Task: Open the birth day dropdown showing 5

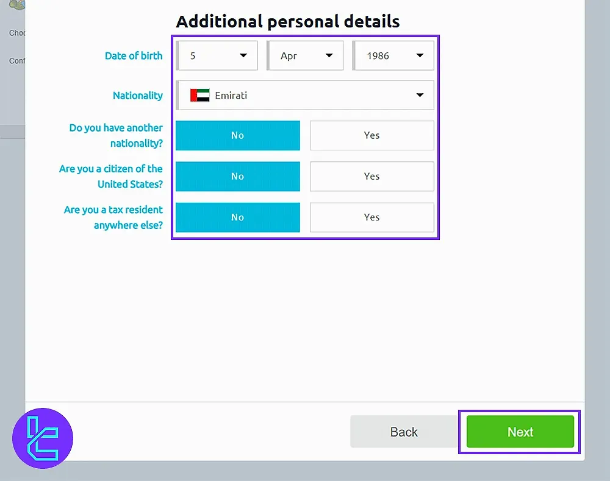Action: [x=217, y=55]
